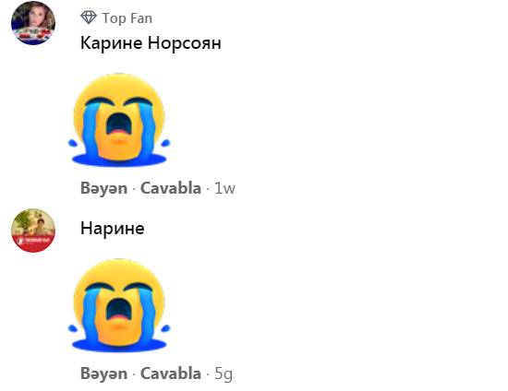The image size is (508, 391).
Task: Click the diamond Top Fan badge icon
Action: coord(89,18)
